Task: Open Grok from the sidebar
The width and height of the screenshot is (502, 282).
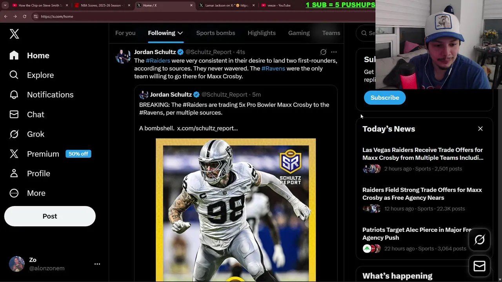Action: [27, 134]
